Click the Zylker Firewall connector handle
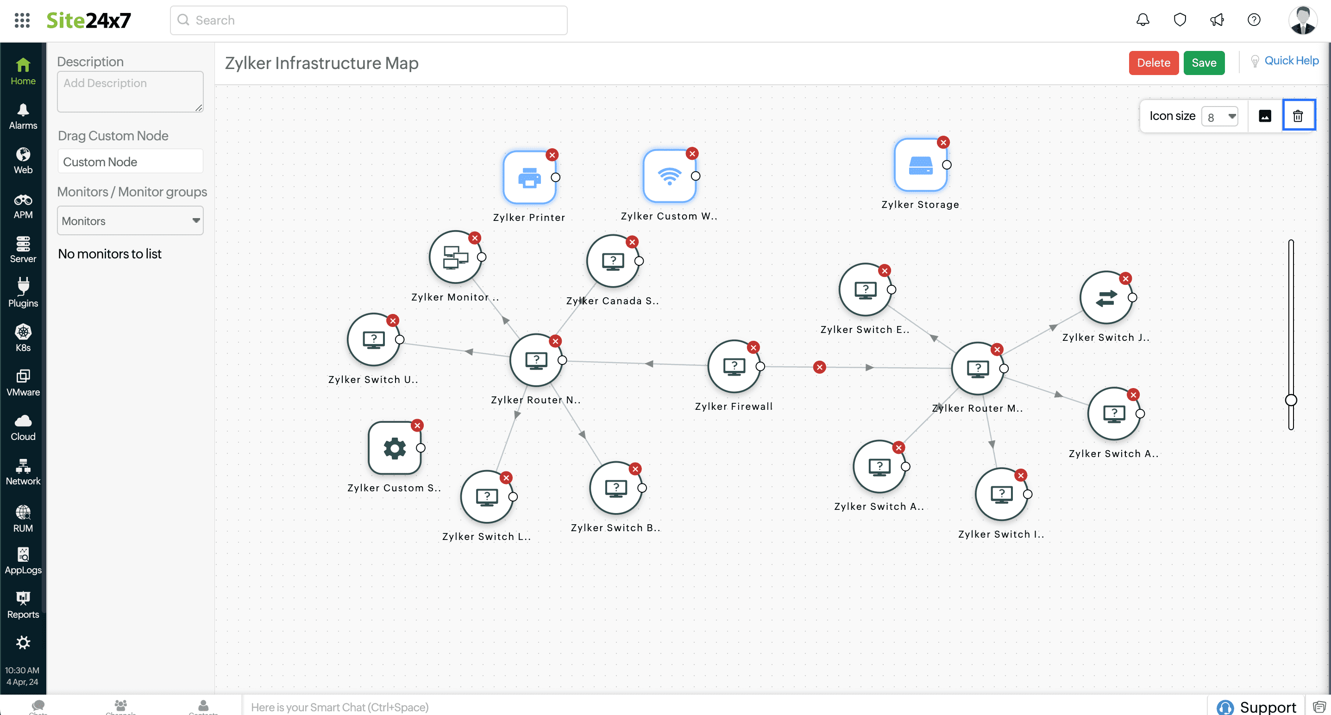 [x=760, y=366]
